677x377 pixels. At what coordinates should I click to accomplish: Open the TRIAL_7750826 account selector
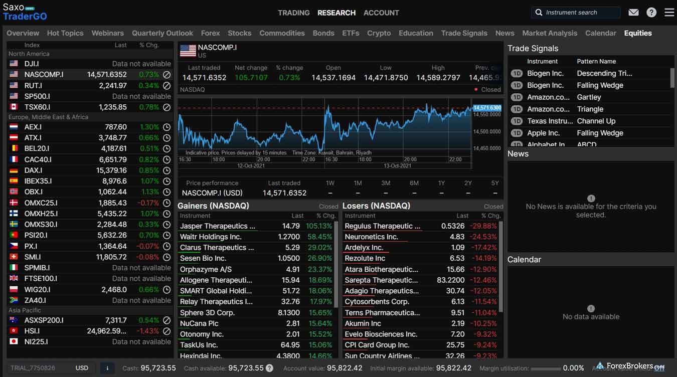(x=33, y=368)
